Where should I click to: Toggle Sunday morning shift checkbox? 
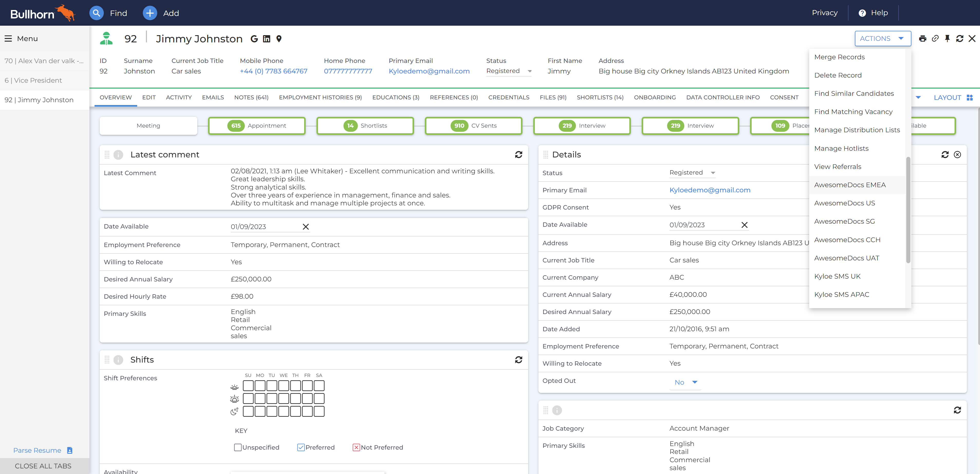[248, 386]
